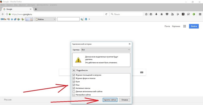Viewport: 203px width, 105px height.
Task: Click the YouTube toolbar icon
Action: [x=172, y=14]
